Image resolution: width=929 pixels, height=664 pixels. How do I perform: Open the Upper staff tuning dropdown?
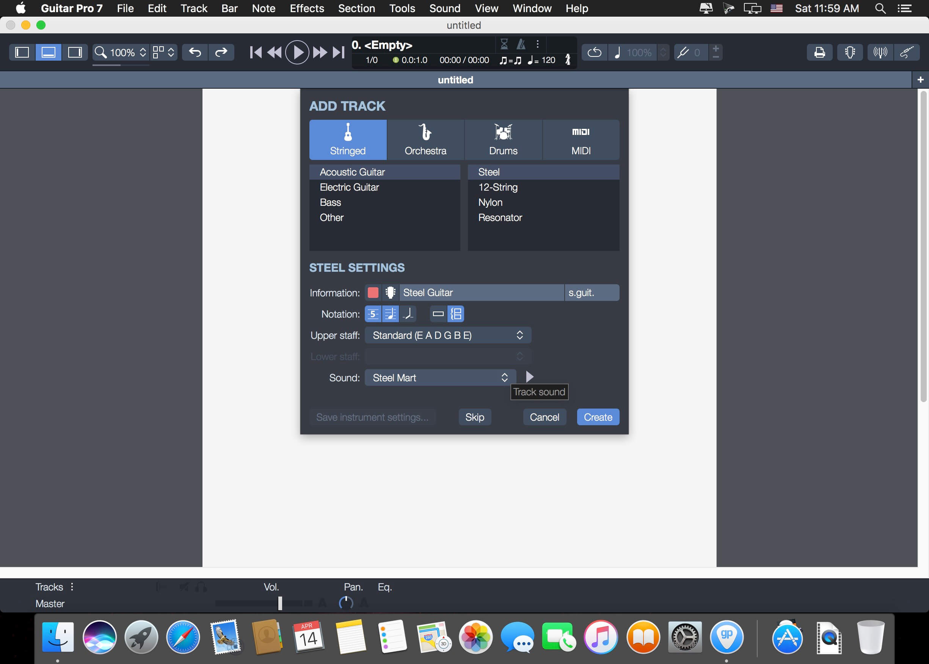click(x=447, y=335)
